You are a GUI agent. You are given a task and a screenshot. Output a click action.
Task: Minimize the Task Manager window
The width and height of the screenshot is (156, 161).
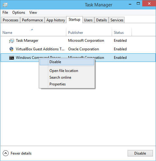pos(130,4)
